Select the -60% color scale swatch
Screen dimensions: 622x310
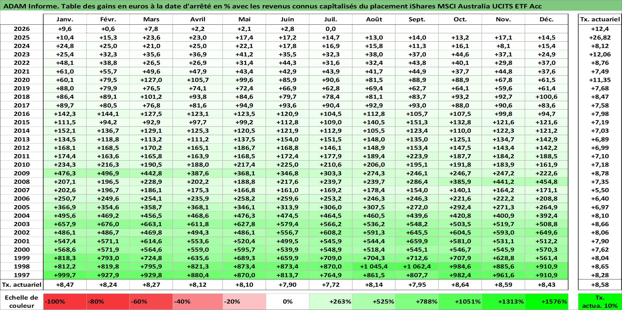click(x=151, y=302)
